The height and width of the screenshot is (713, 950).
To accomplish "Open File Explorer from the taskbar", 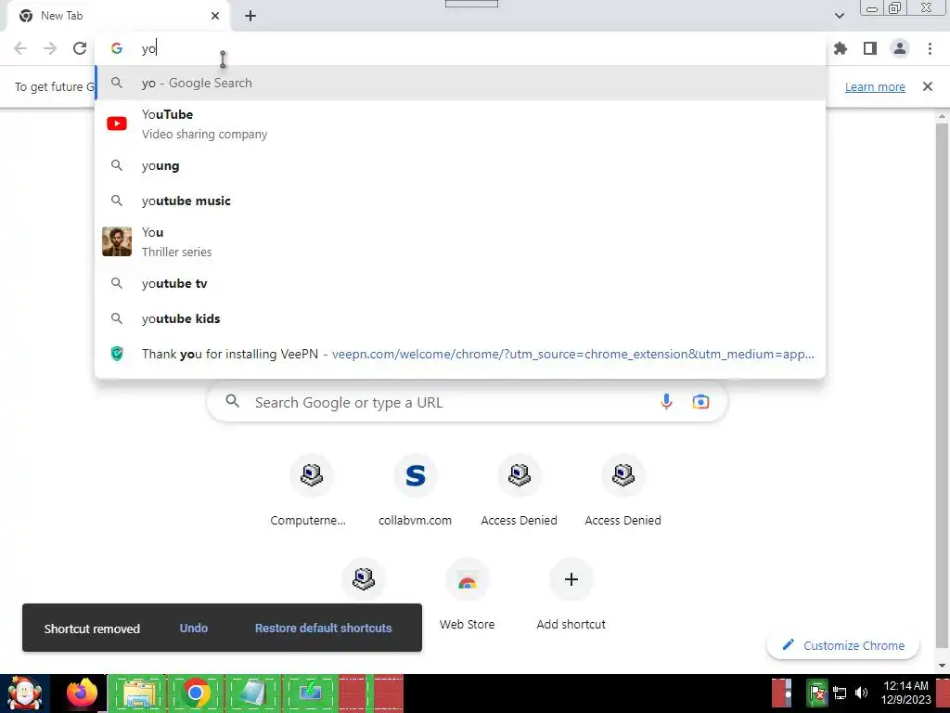I will click(x=139, y=694).
